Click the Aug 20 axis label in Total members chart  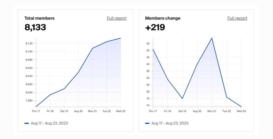tap(78, 111)
